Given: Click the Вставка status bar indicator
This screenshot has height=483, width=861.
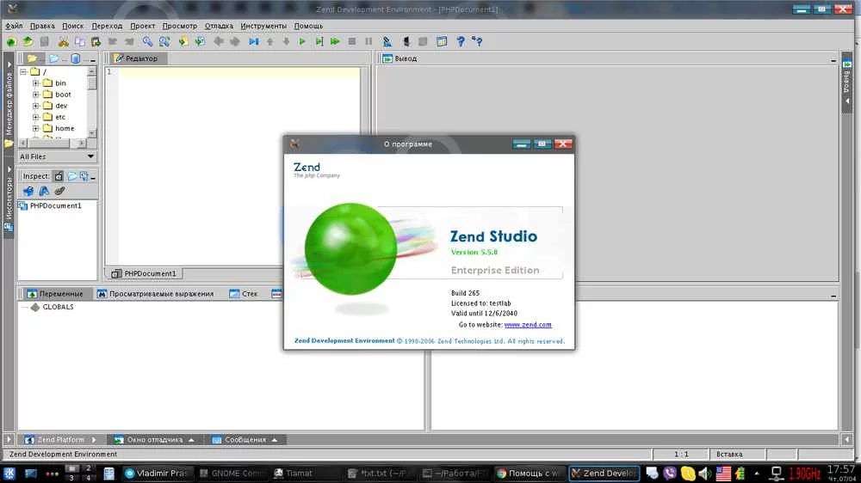Looking at the screenshot, I should click(729, 454).
